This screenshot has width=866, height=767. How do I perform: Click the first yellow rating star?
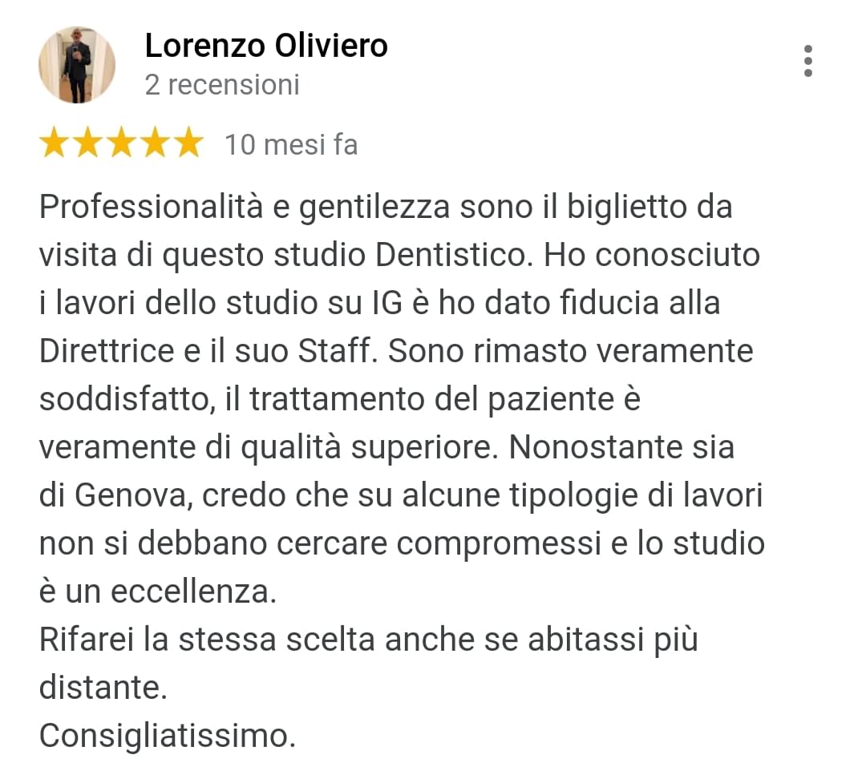point(55,143)
